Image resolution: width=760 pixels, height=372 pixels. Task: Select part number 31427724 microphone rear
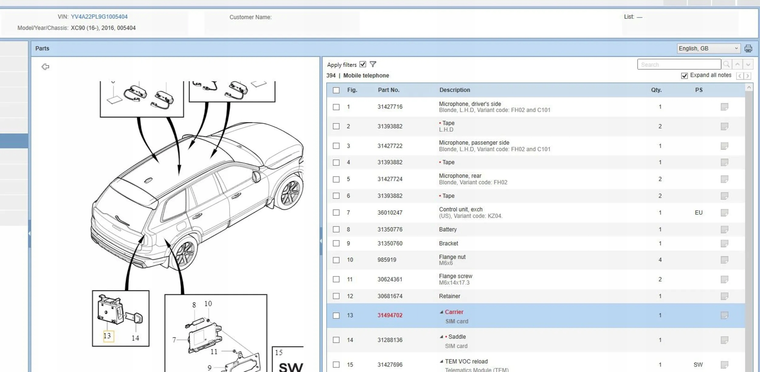[390, 179]
